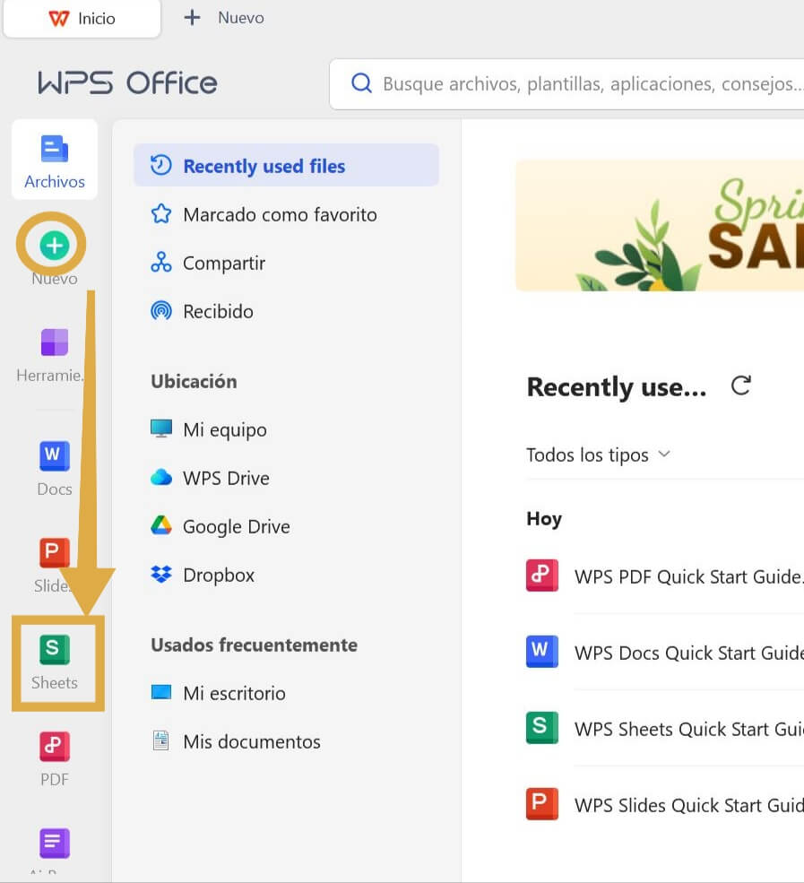This screenshot has height=883, width=804.
Task: Expand the Todos los tipos filter
Action: tap(598, 454)
